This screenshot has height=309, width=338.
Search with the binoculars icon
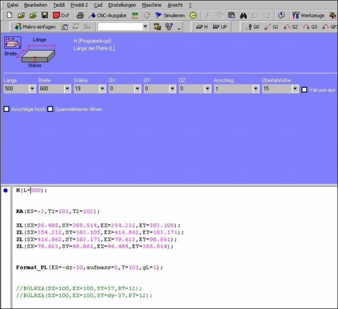[243, 15]
